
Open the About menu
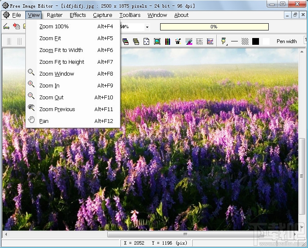coord(181,15)
